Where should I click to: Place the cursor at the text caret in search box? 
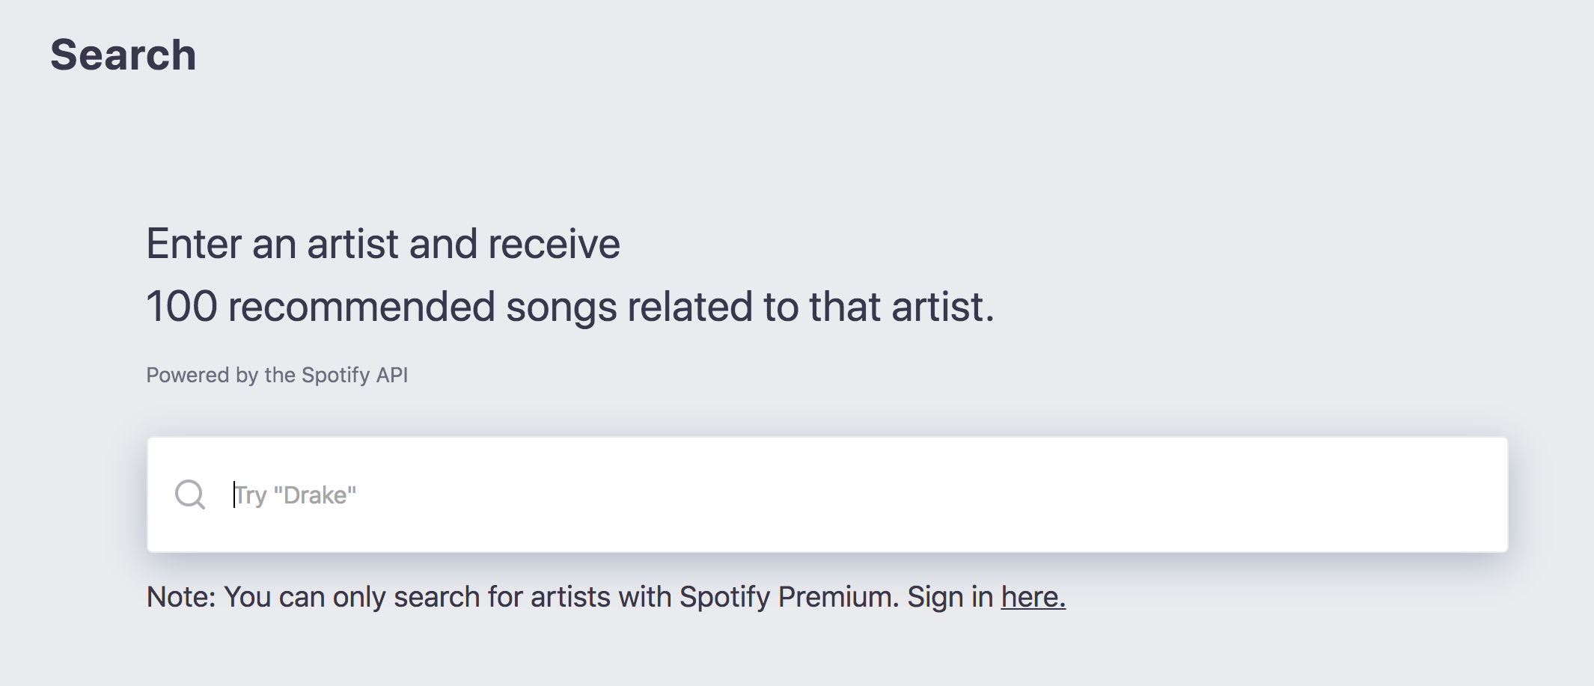coord(234,494)
